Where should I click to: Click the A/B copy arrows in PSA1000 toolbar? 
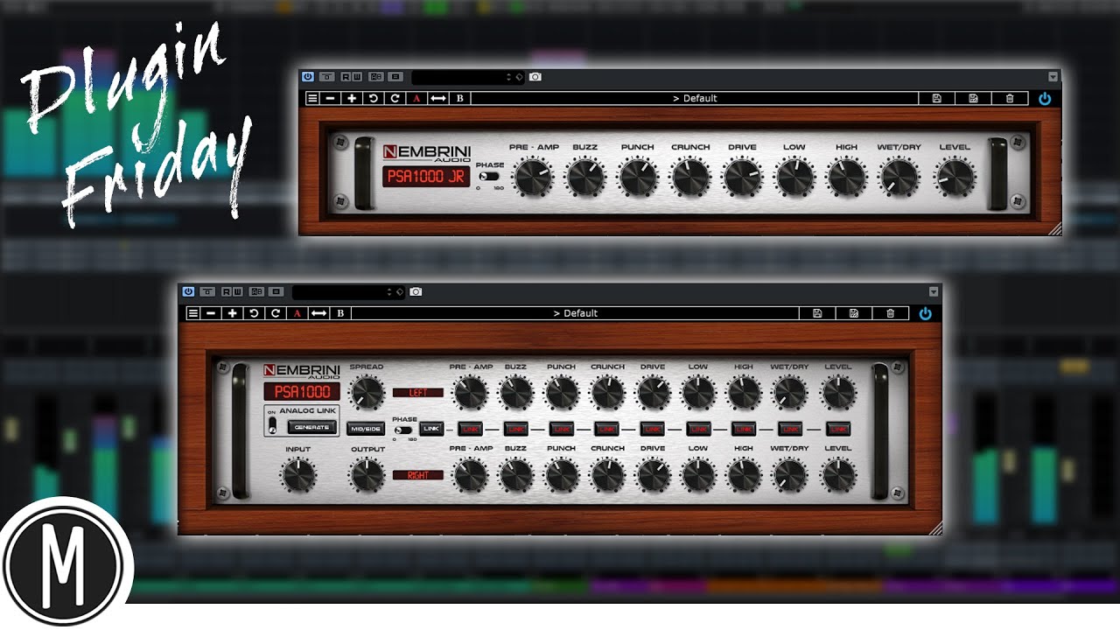tap(319, 313)
